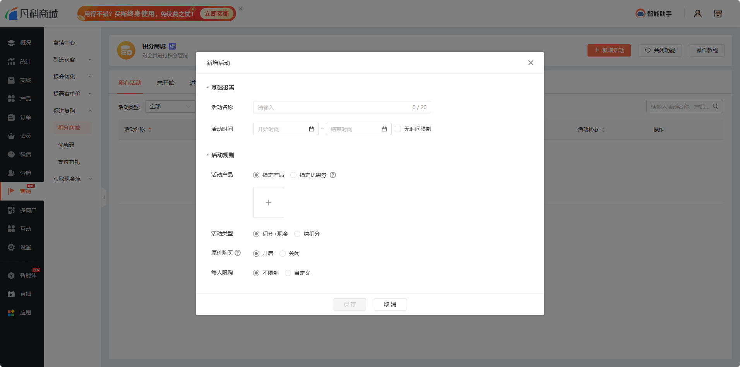This screenshot has width=740, height=367.
Task: Open the 直播 (Live) sidebar icon
Action: (x=22, y=293)
